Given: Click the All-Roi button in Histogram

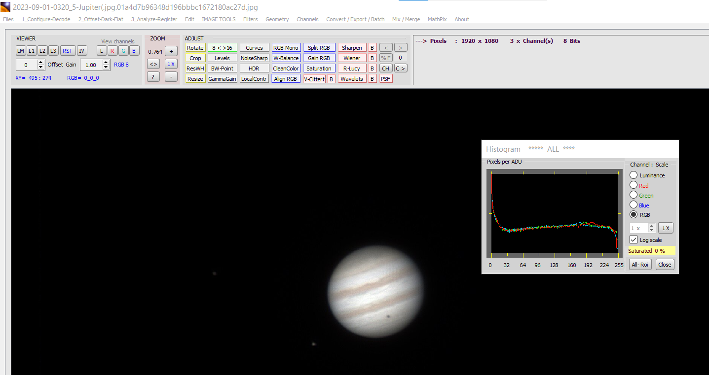Looking at the screenshot, I should [640, 265].
